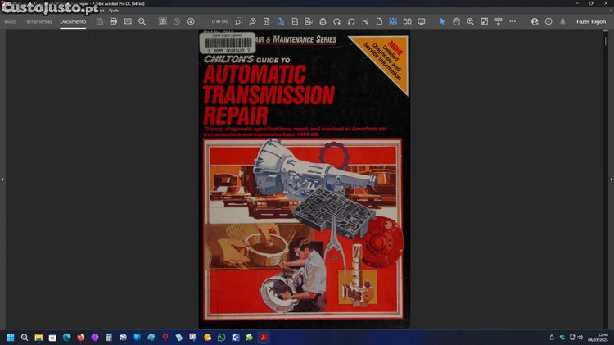Click the Print icon in toolbar
This screenshot has height=345, width=614.
(113, 21)
